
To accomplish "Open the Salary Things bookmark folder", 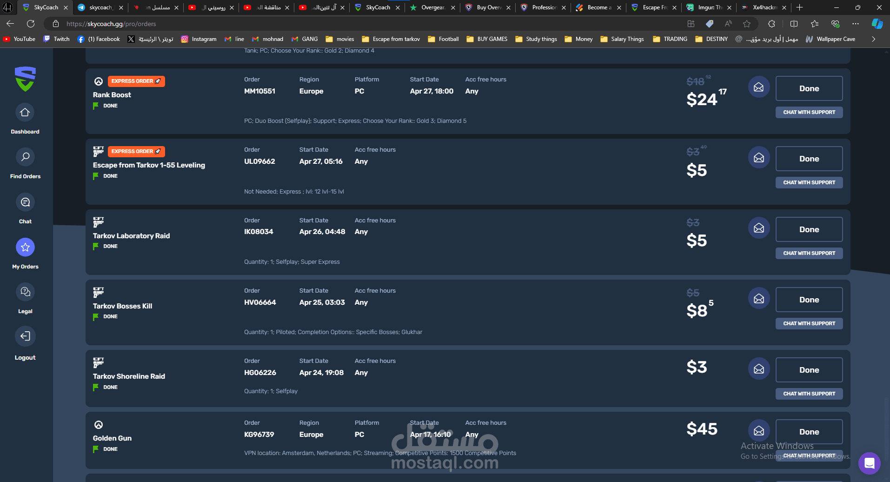I will 622,39.
